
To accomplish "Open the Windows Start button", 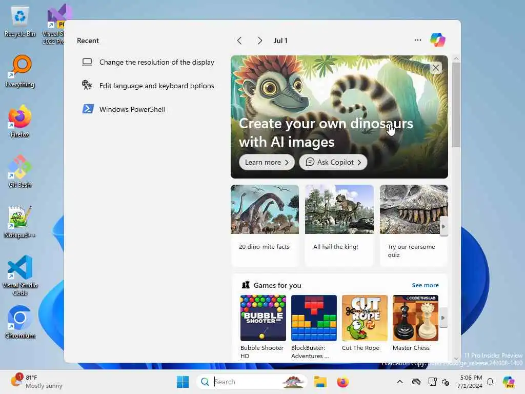I will (183, 382).
